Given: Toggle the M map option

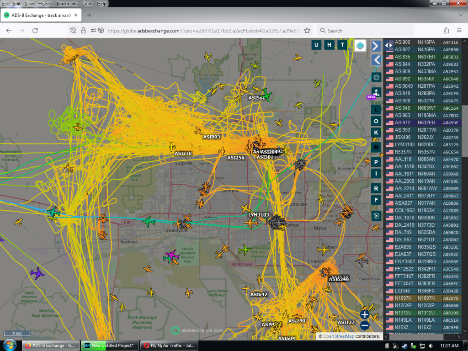Looking at the screenshot, I should 376,147.
